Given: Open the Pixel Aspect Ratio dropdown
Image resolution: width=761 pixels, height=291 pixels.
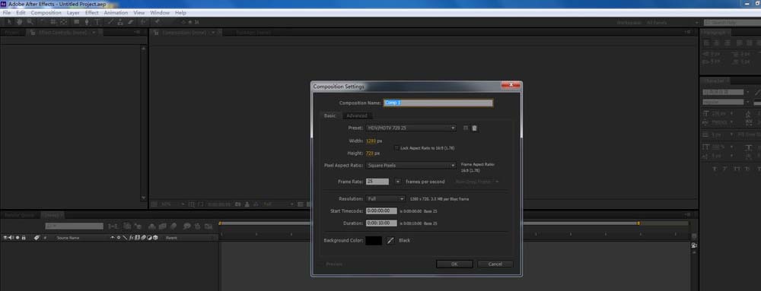Looking at the screenshot, I should tap(411, 165).
